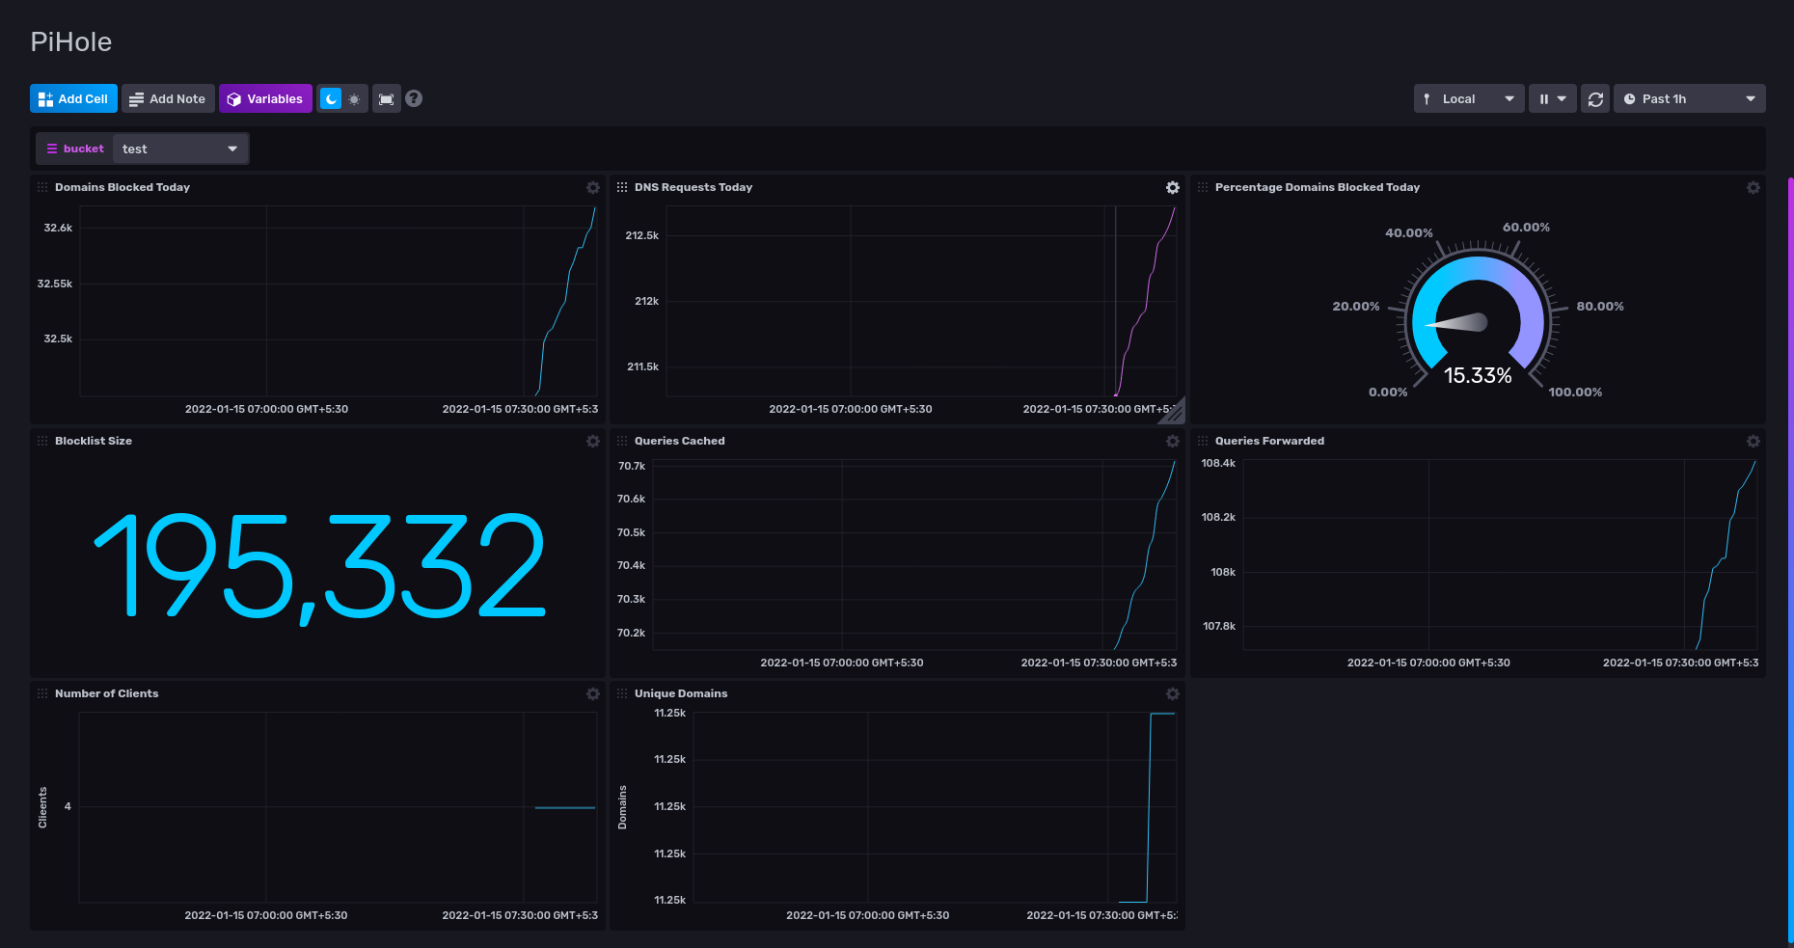Viewport: 1794px width, 948px height.
Task: Click the Unique Domains title
Action: point(681,693)
